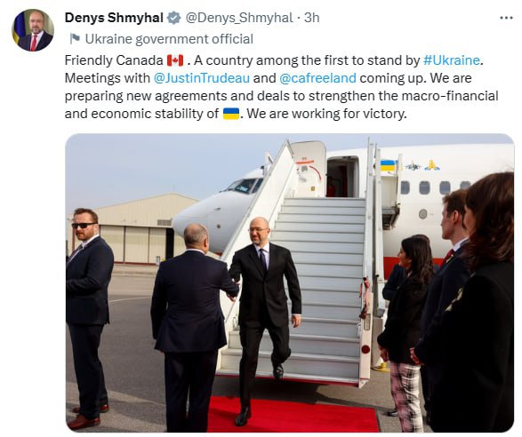Image resolution: width=522 pixels, height=437 pixels.
Task: Click the tweet sentence 'We are working for victory'
Action: click(x=327, y=114)
